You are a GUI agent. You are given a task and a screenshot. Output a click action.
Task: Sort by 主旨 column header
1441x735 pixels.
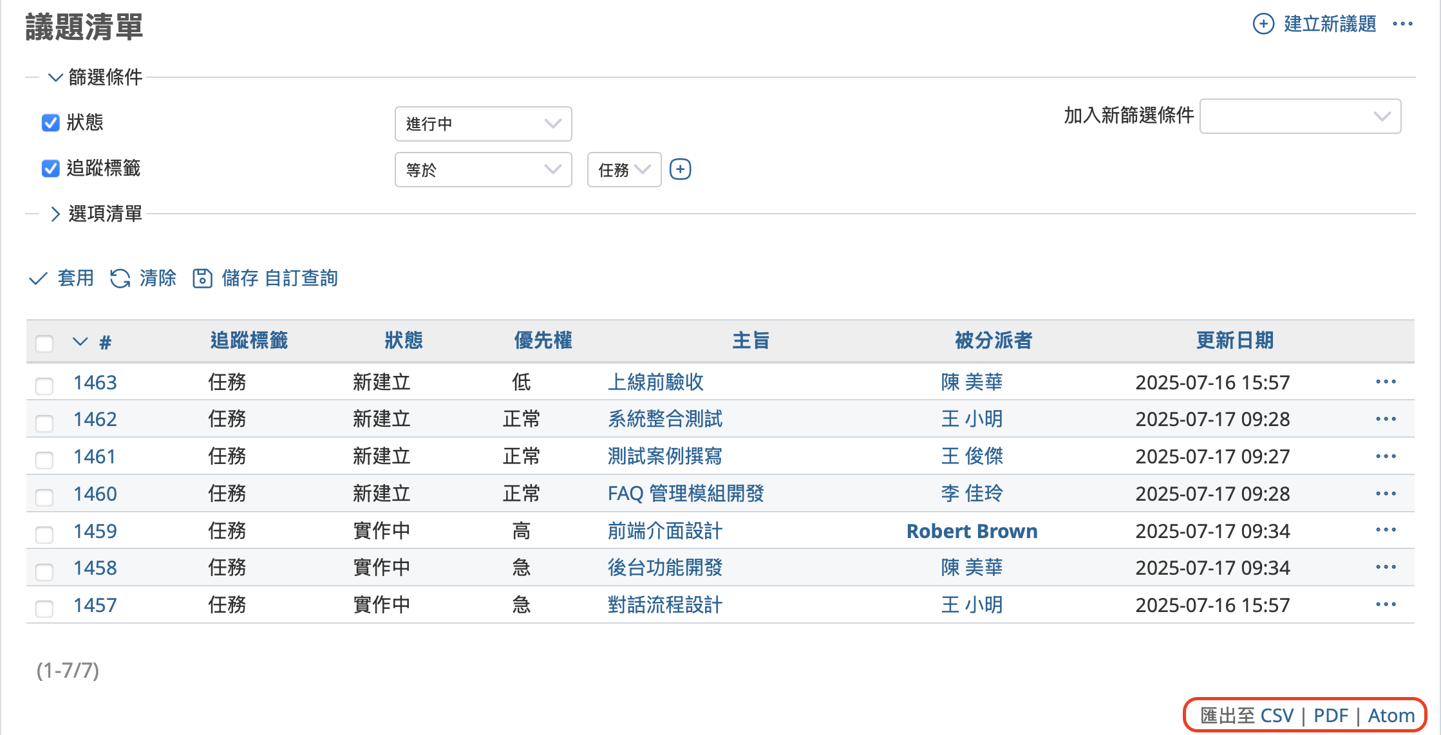(x=751, y=340)
